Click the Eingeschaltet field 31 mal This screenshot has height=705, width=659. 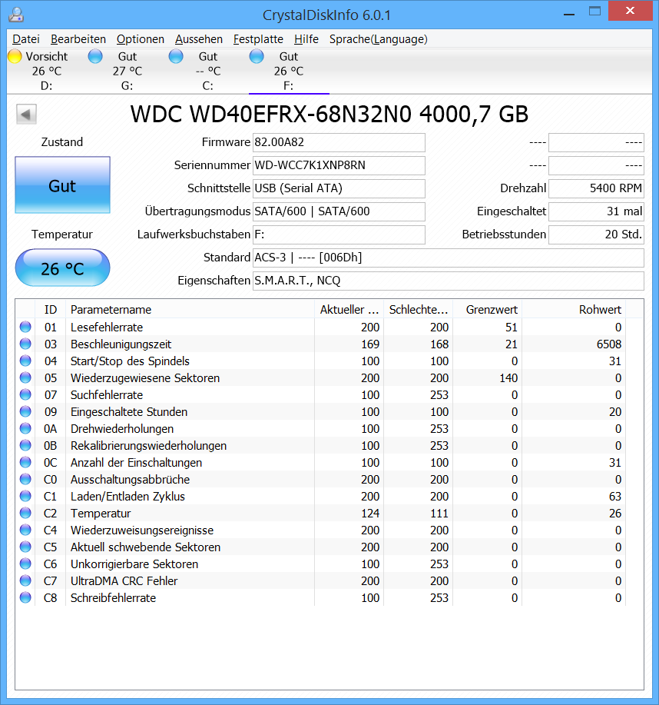point(596,211)
